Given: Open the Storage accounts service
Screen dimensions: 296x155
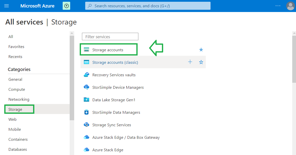Looking at the screenshot, I should [108, 50].
